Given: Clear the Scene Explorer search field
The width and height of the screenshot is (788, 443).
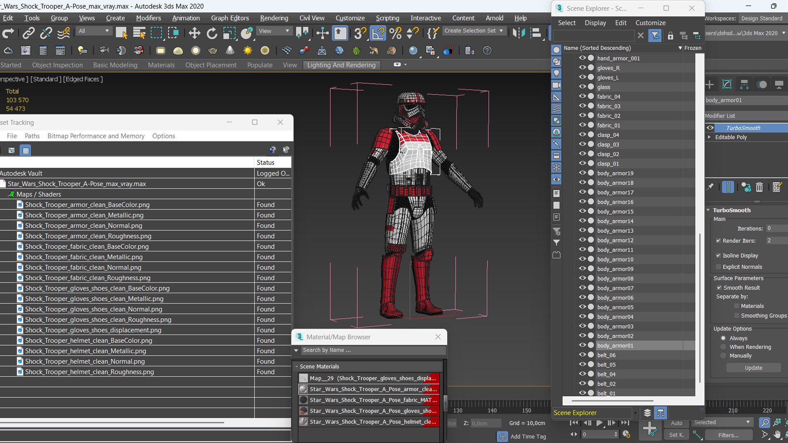Looking at the screenshot, I should (x=640, y=36).
